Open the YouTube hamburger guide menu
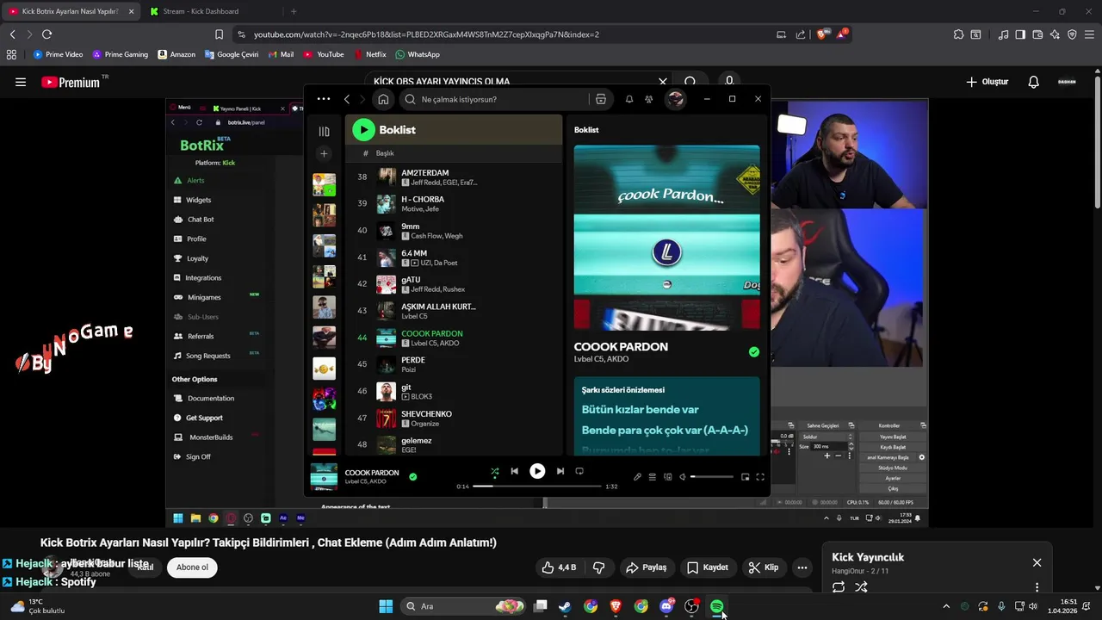 (x=21, y=82)
